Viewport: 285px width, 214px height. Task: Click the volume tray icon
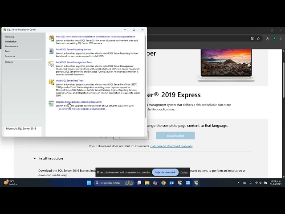261,183
